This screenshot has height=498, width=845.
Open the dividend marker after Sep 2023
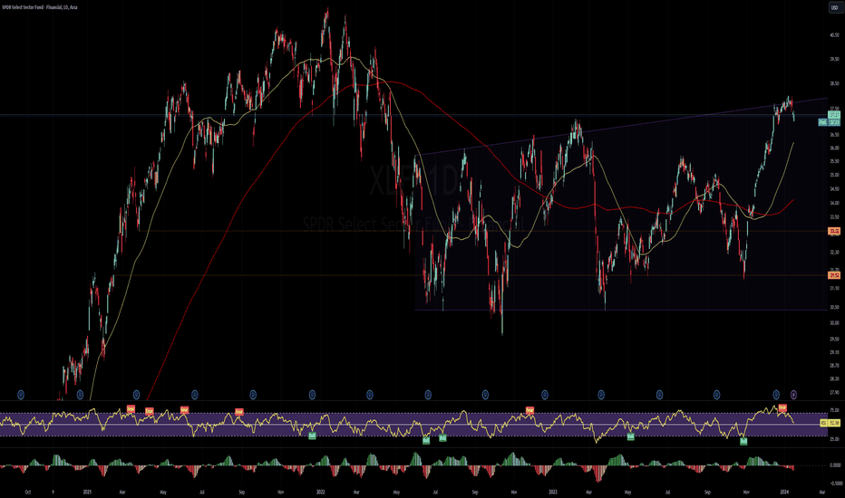pyautogui.click(x=717, y=395)
